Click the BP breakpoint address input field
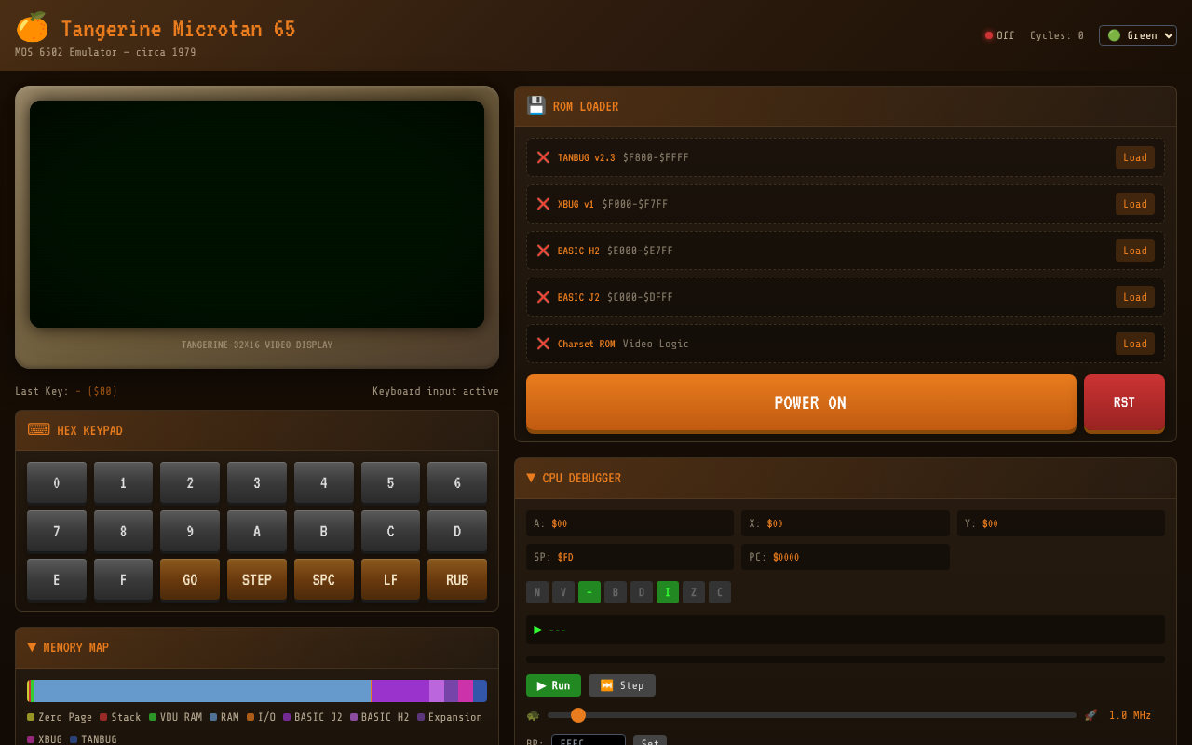Image resolution: width=1192 pixels, height=745 pixels. tap(588, 741)
